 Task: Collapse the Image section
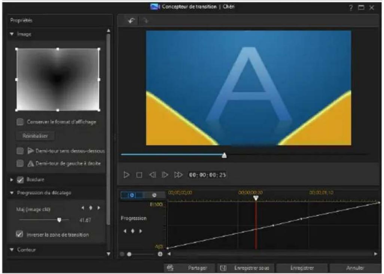[12, 34]
